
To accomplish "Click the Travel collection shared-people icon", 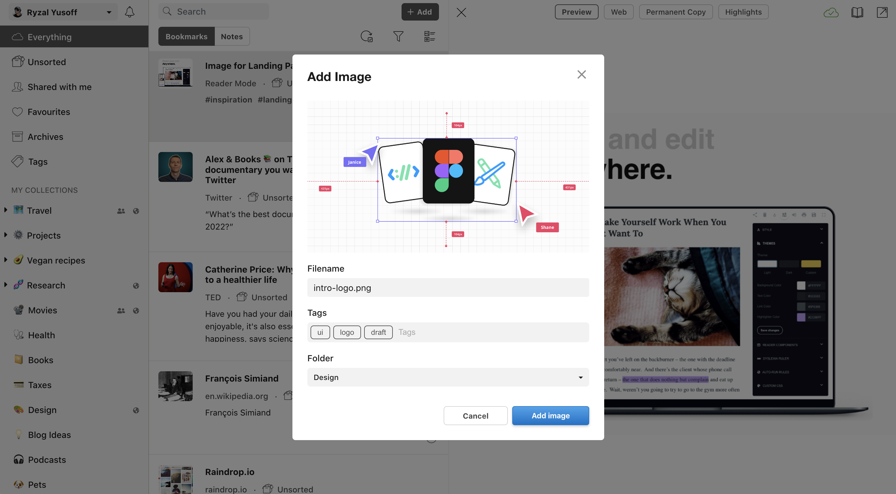I will click(x=121, y=211).
